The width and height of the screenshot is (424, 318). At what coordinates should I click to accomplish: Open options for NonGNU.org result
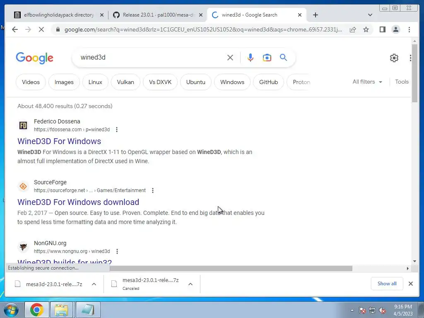tap(117, 251)
